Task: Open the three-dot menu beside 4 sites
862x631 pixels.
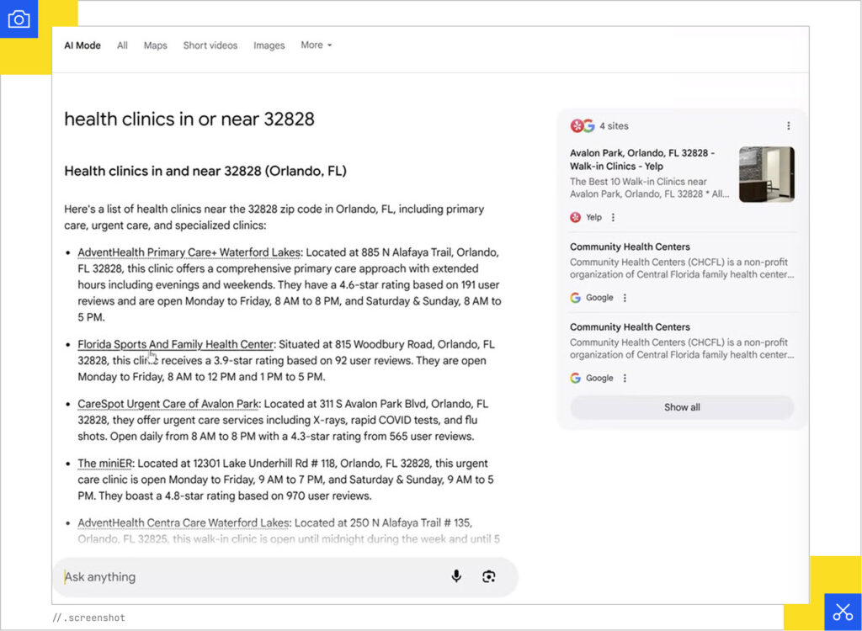Action: click(x=788, y=126)
